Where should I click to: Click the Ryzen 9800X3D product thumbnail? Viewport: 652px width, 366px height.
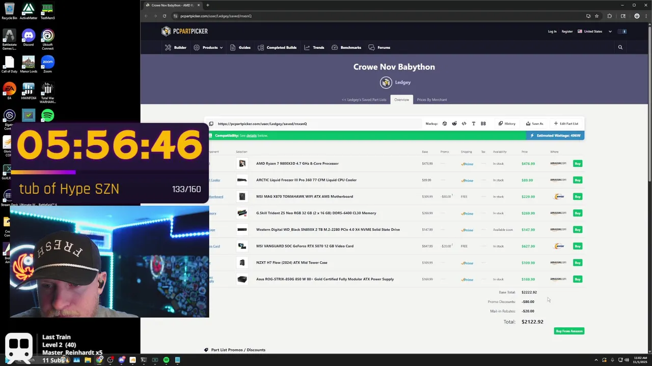pyautogui.click(x=242, y=164)
